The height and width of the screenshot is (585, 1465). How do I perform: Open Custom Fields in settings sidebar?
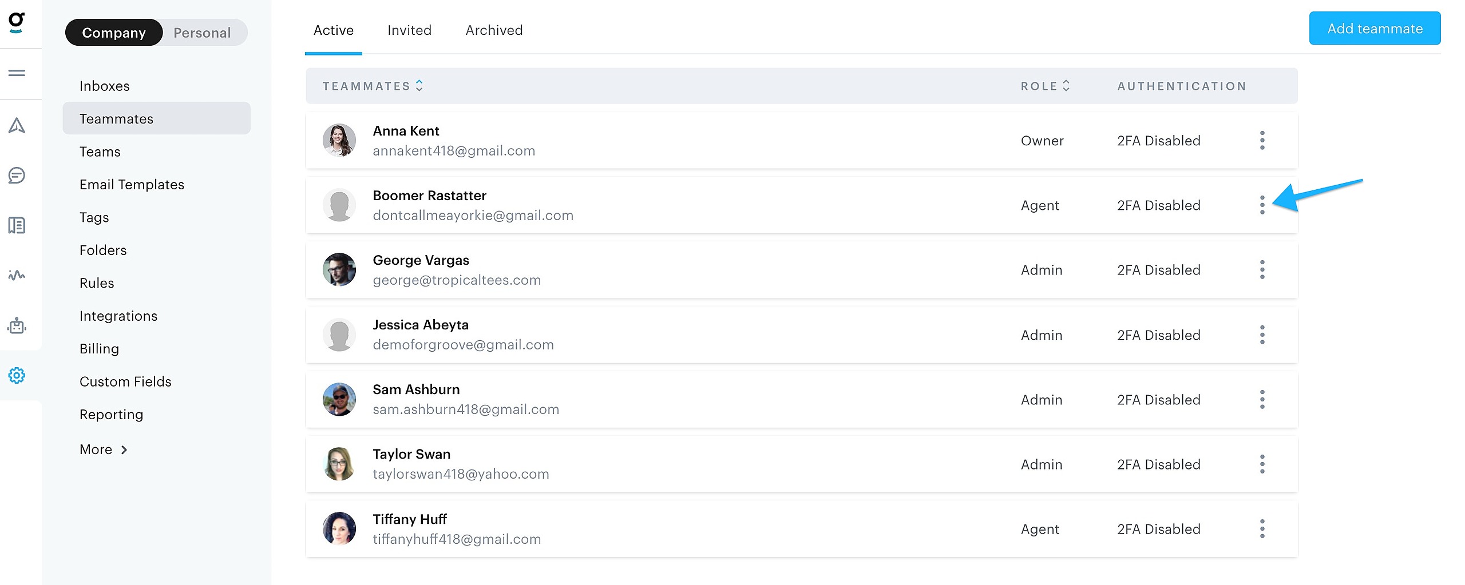[125, 381]
